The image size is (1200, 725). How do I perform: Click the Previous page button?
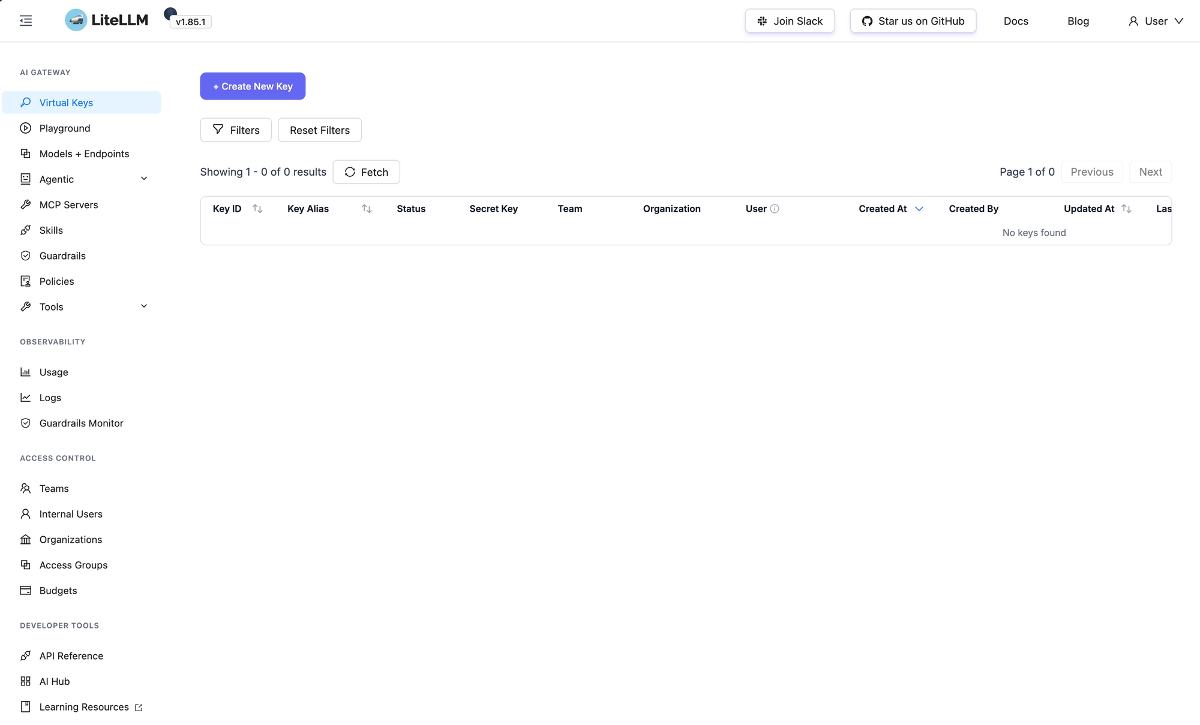click(x=1092, y=172)
